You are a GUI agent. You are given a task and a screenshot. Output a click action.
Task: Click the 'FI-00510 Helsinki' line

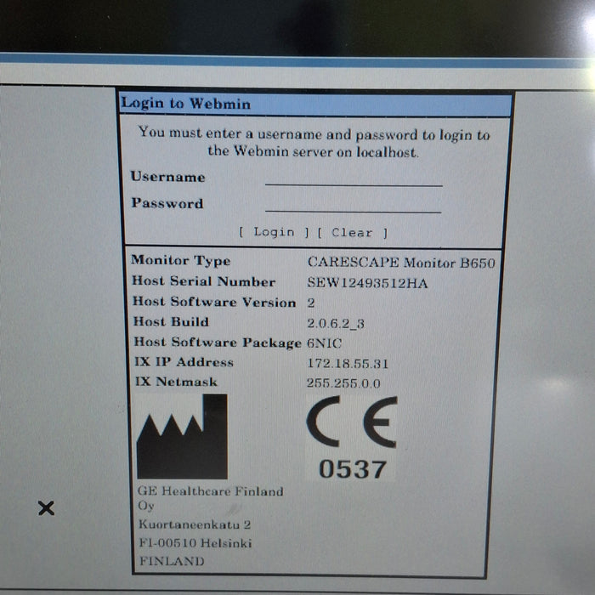(195, 542)
